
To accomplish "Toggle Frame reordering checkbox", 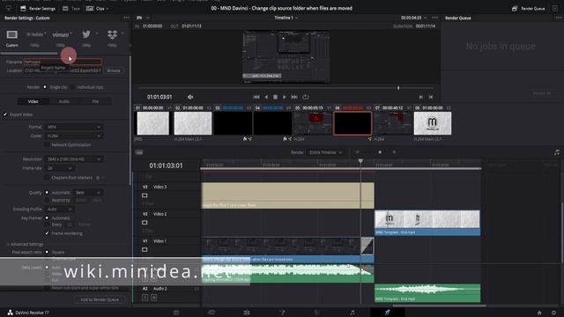I will (x=47, y=233).
